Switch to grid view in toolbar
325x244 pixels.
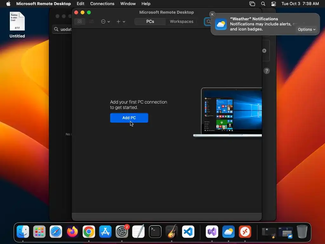point(80,21)
